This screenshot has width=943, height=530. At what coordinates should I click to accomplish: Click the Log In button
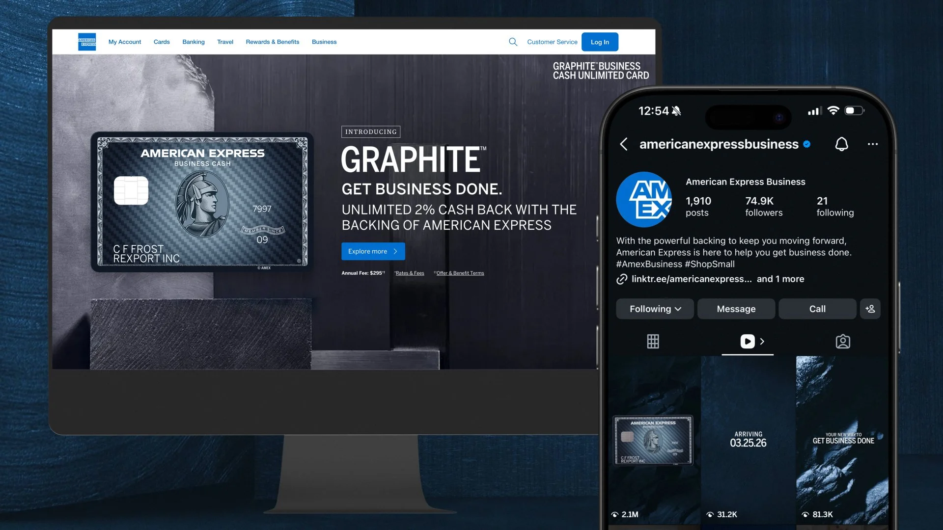point(600,42)
